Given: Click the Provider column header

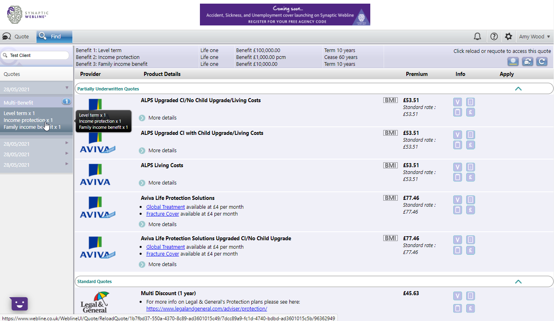Looking at the screenshot, I should [91, 74].
